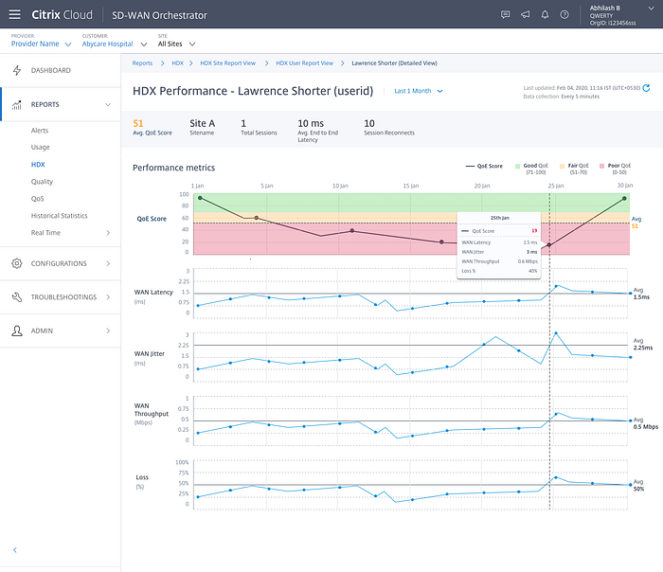663x572 pixels.
Task: Collapse the Reports section chevron
Action: coord(108,104)
